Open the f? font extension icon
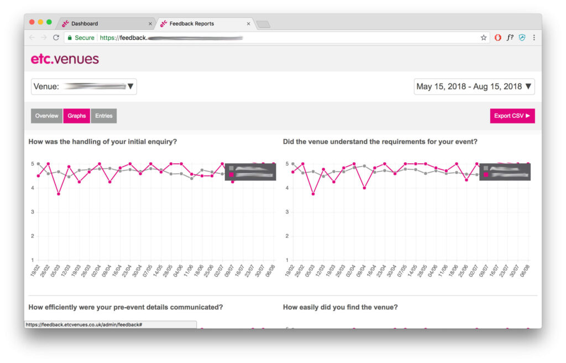The height and width of the screenshot is (363, 566). pos(510,38)
